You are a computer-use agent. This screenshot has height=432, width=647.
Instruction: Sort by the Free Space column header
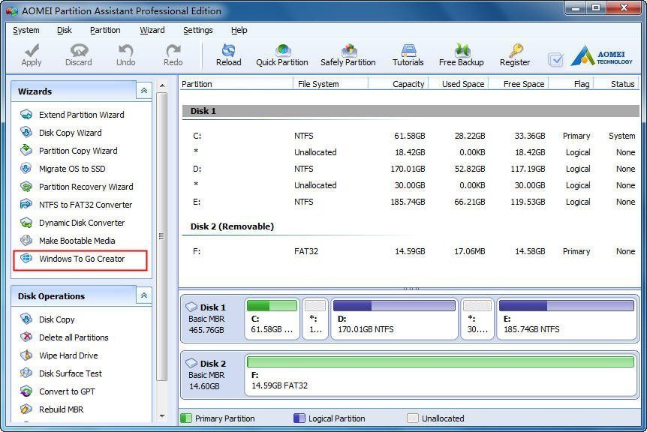point(519,84)
